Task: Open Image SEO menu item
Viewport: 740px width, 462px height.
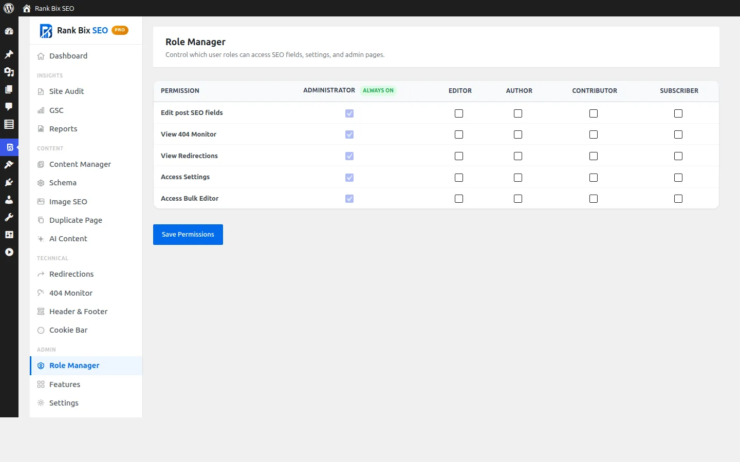Action: coord(86,202)
